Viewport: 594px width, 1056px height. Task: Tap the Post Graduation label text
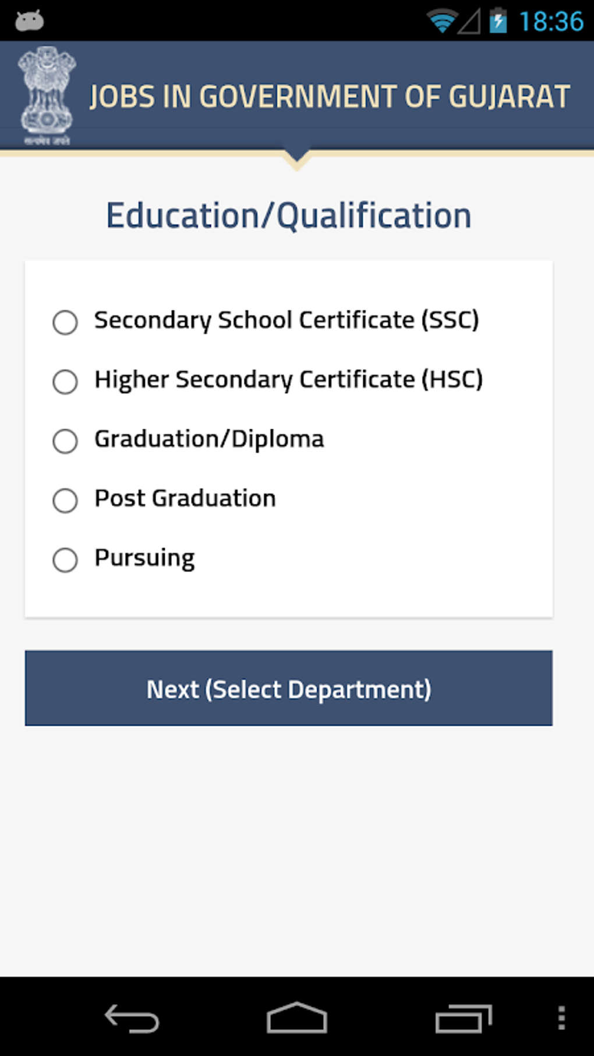click(185, 499)
